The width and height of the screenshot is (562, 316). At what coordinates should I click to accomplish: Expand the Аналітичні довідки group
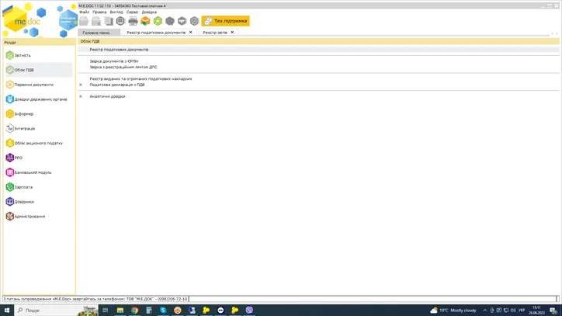pos(81,96)
